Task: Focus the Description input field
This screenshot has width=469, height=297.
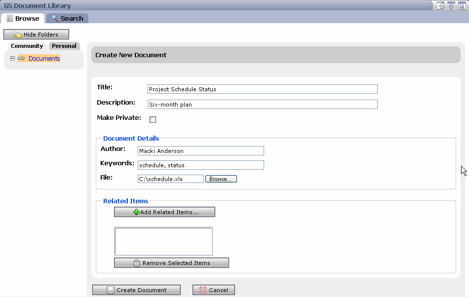Action: [x=262, y=104]
